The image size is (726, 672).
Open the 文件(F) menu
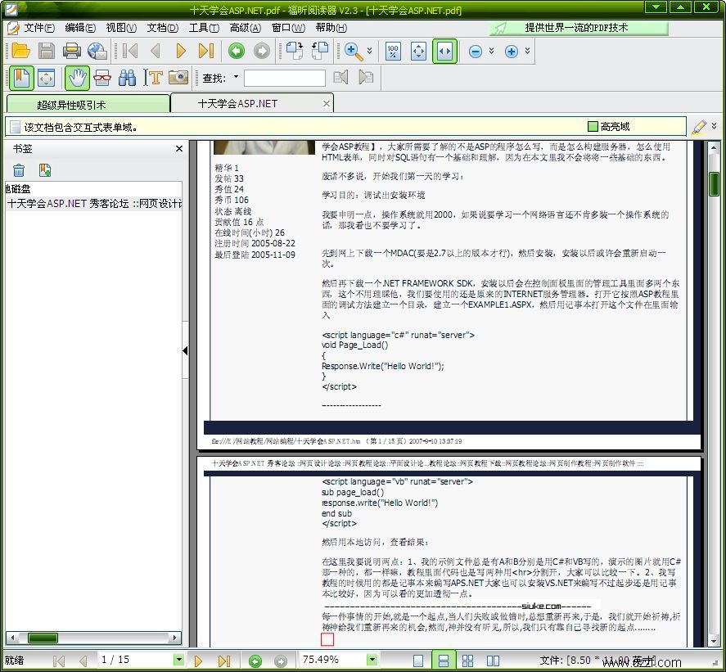click(39, 28)
